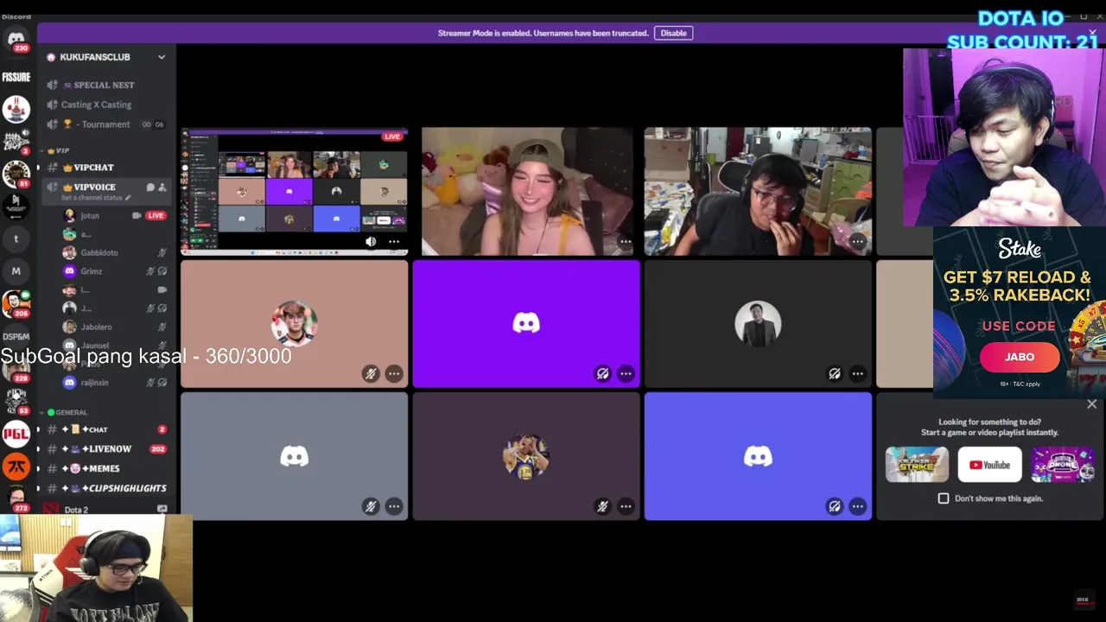The image size is (1106, 622).
Task: Click the pencil next to Set a channel status
Action: [x=129, y=198]
